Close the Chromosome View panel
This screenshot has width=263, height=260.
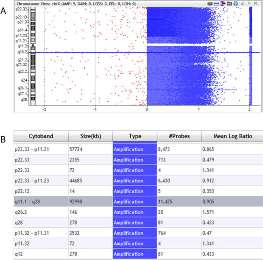click(x=256, y=4)
